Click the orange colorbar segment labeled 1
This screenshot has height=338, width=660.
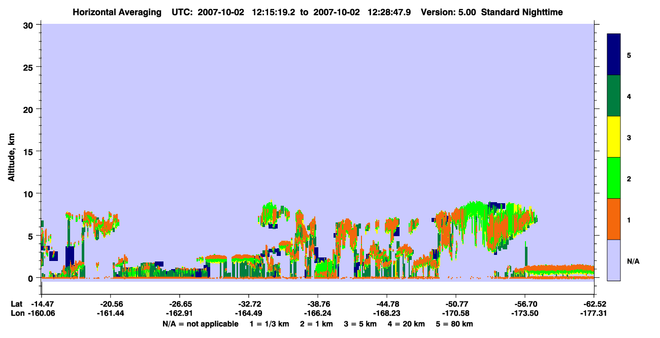[614, 219]
